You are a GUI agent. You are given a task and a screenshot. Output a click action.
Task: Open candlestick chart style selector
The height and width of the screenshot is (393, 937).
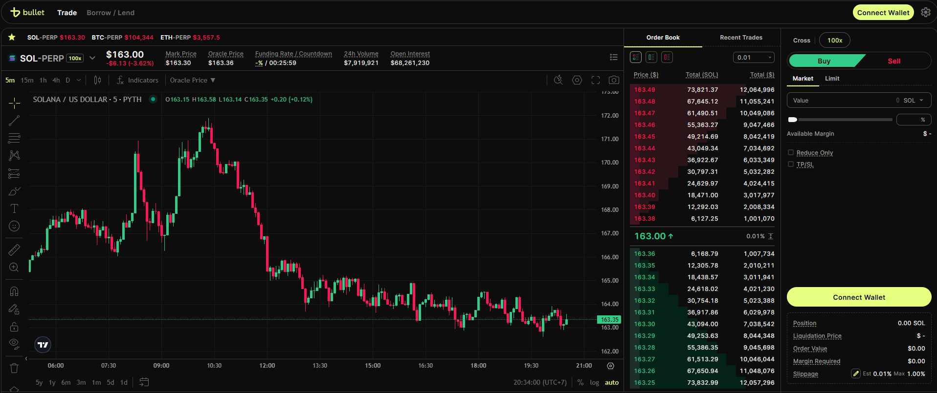tap(97, 80)
